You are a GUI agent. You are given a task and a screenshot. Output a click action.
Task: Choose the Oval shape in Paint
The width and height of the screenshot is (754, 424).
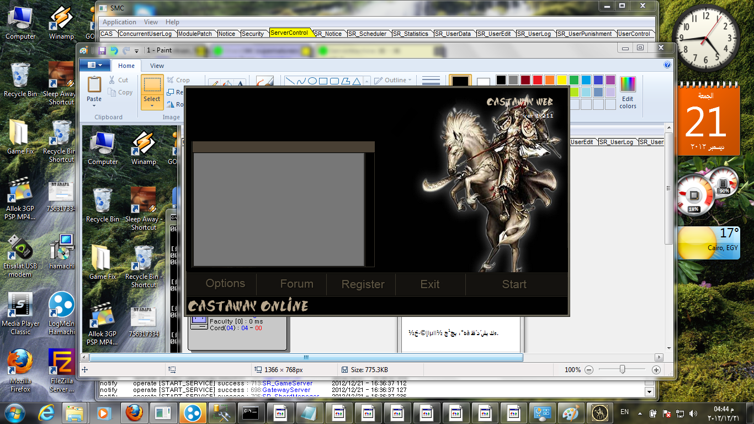point(312,81)
